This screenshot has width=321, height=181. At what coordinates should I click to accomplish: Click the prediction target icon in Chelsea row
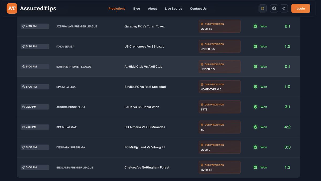(x=202, y=165)
